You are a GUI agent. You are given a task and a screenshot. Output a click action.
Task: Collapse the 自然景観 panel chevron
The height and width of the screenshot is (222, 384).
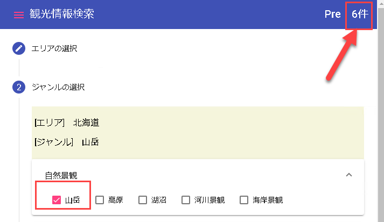point(349,175)
